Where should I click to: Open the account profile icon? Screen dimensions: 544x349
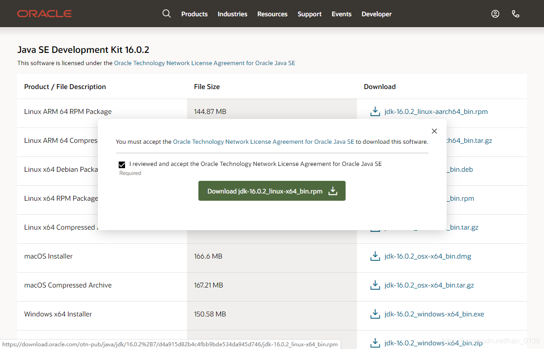(495, 14)
